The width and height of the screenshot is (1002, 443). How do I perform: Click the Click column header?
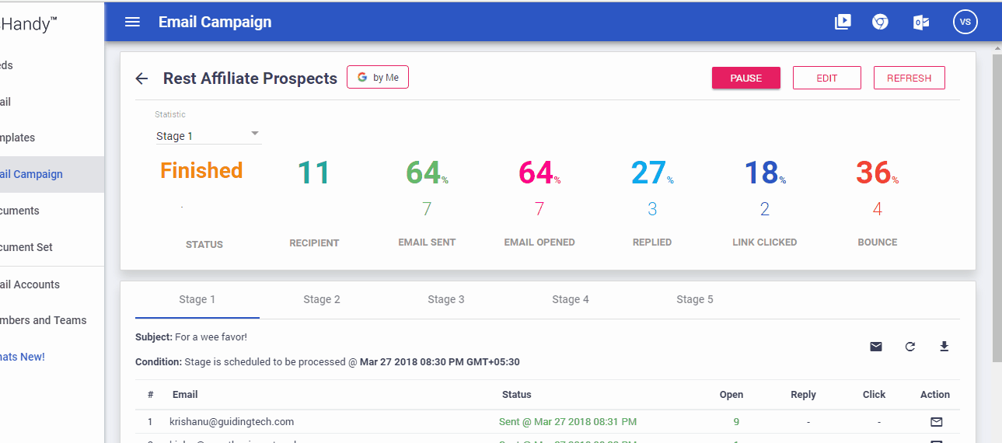pos(874,395)
